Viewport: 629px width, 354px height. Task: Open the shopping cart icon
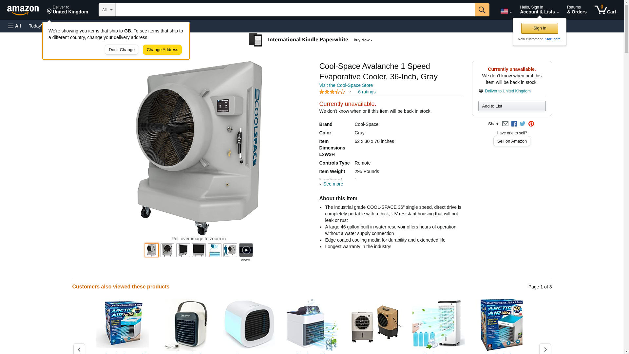pyautogui.click(x=605, y=10)
